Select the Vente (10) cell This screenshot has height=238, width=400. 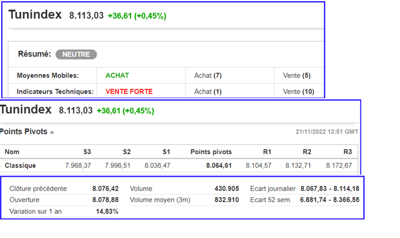click(x=298, y=91)
